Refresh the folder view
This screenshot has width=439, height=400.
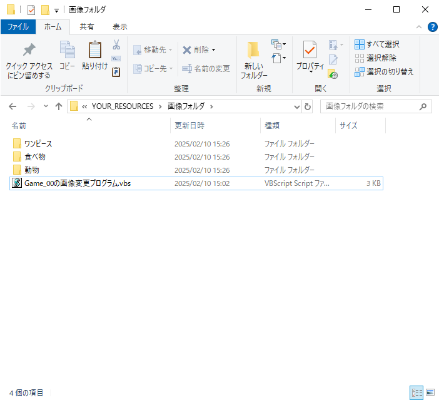308,106
